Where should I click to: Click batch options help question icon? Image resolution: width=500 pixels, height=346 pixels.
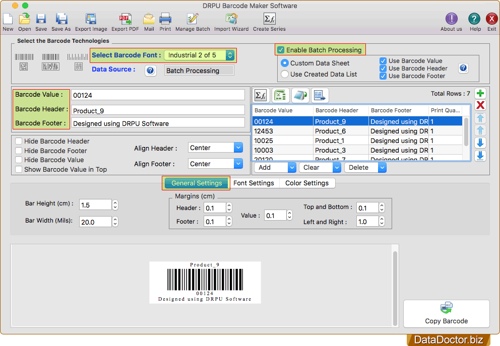click(x=463, y=68)
